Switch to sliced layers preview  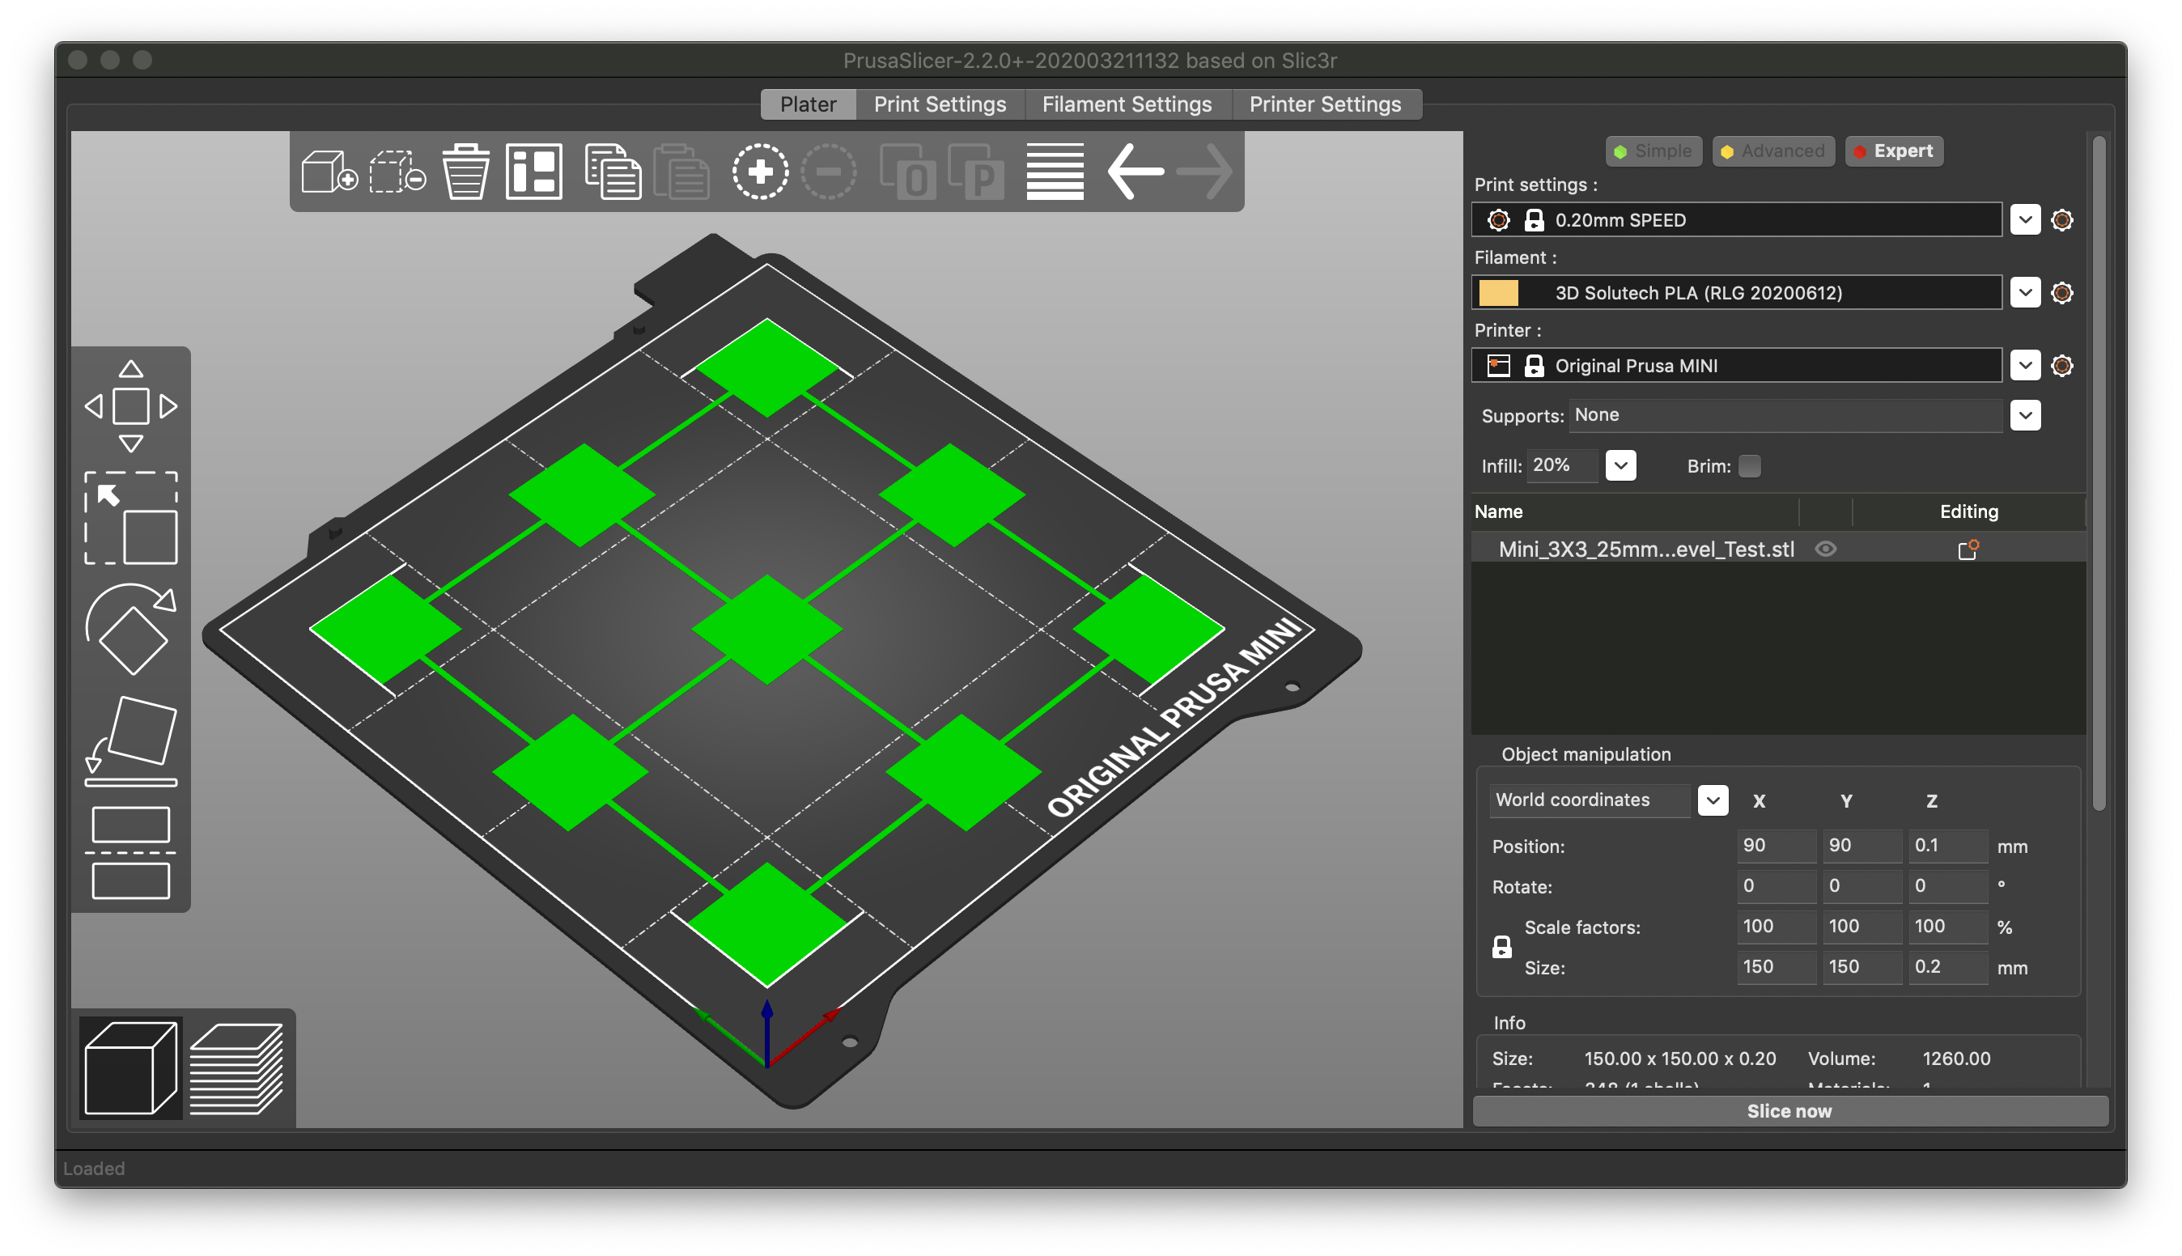pos(236,1068)
